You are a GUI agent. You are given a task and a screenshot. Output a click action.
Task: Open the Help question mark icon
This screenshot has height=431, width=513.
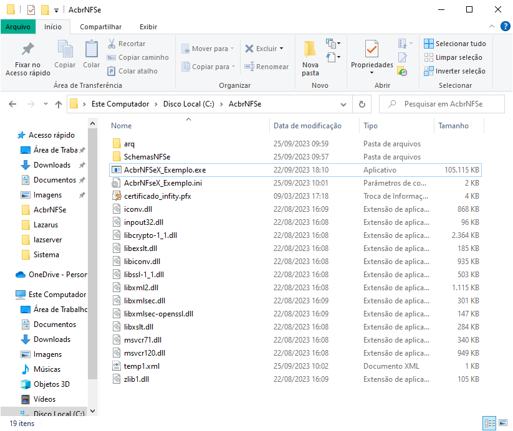pos(505,26)
